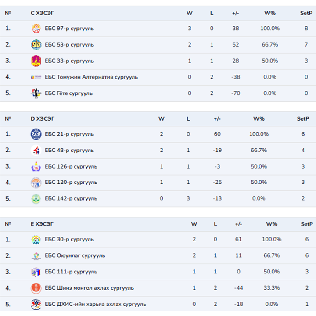Click the ЕБС 120-р сургууль team logo
Screen dimensions: 316x316
pos(36,183)
